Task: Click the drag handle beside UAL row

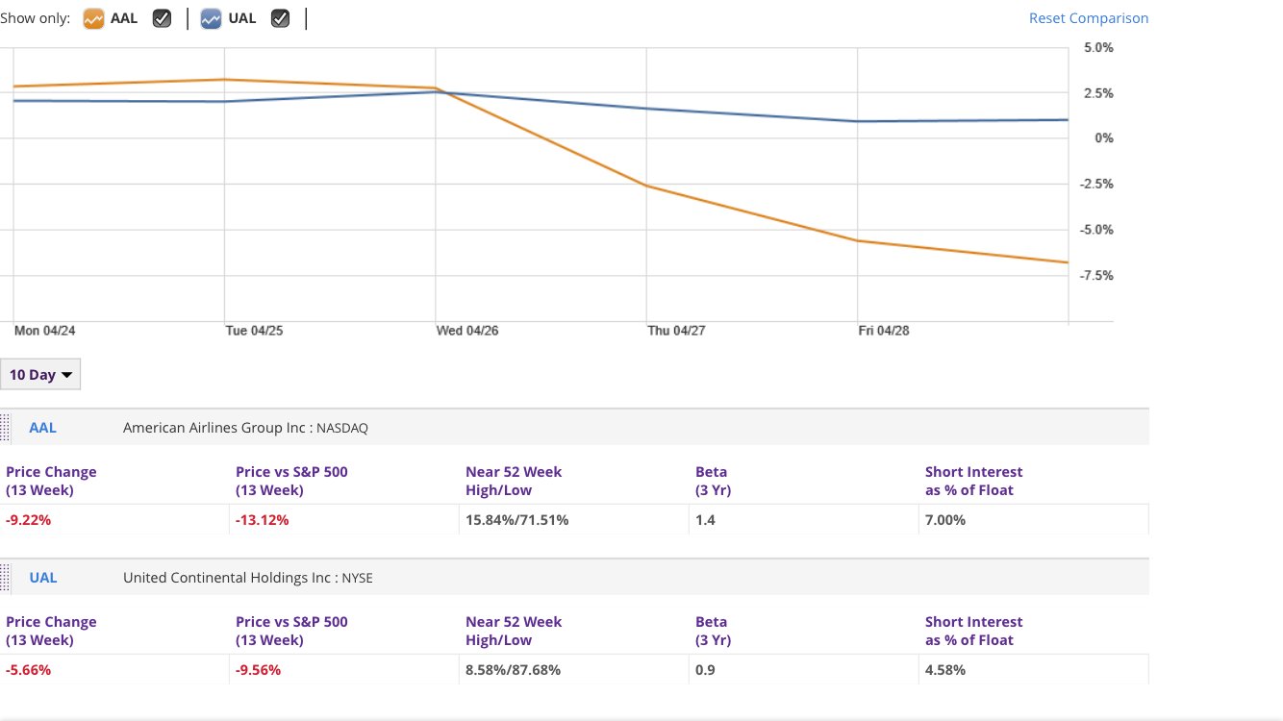Action: click(5, 578)
